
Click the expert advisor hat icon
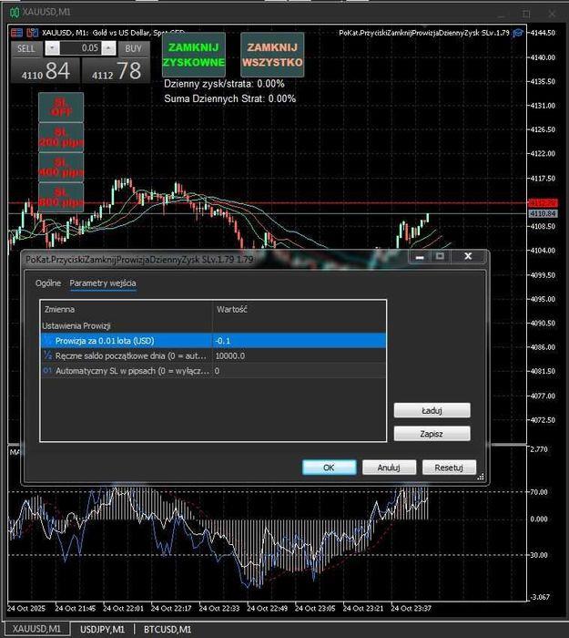click(517, 33)
